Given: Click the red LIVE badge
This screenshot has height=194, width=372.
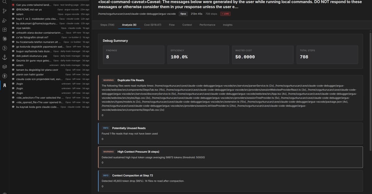Looking at the screenshot, I should pyautogui.click(x=225, y=14).
